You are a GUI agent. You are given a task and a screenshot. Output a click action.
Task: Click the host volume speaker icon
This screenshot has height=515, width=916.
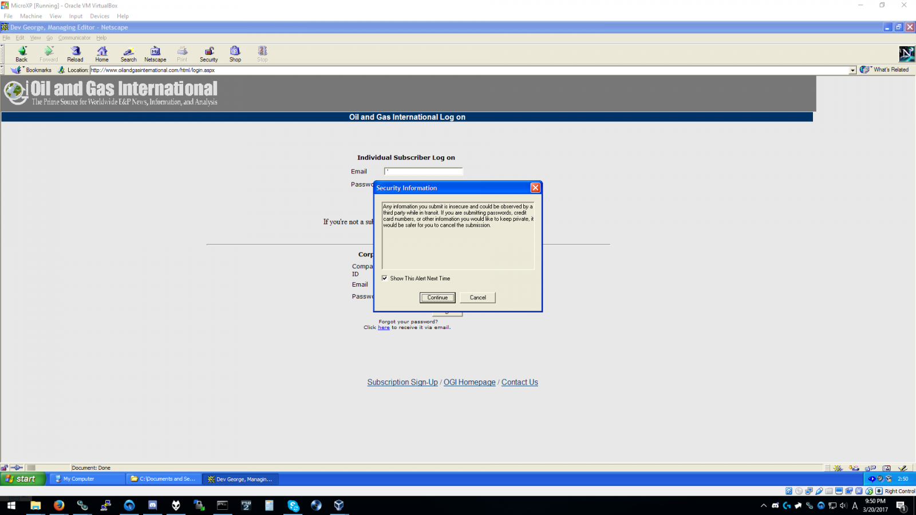coord(843,505)
